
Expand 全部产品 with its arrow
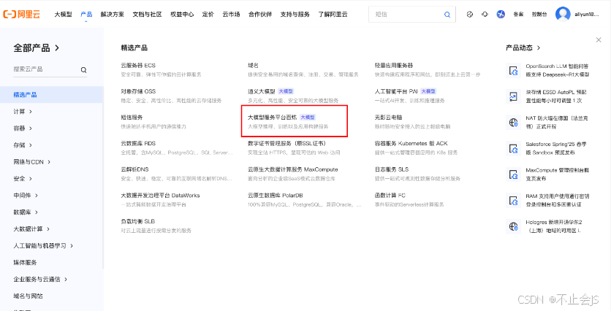coord(57,48)
